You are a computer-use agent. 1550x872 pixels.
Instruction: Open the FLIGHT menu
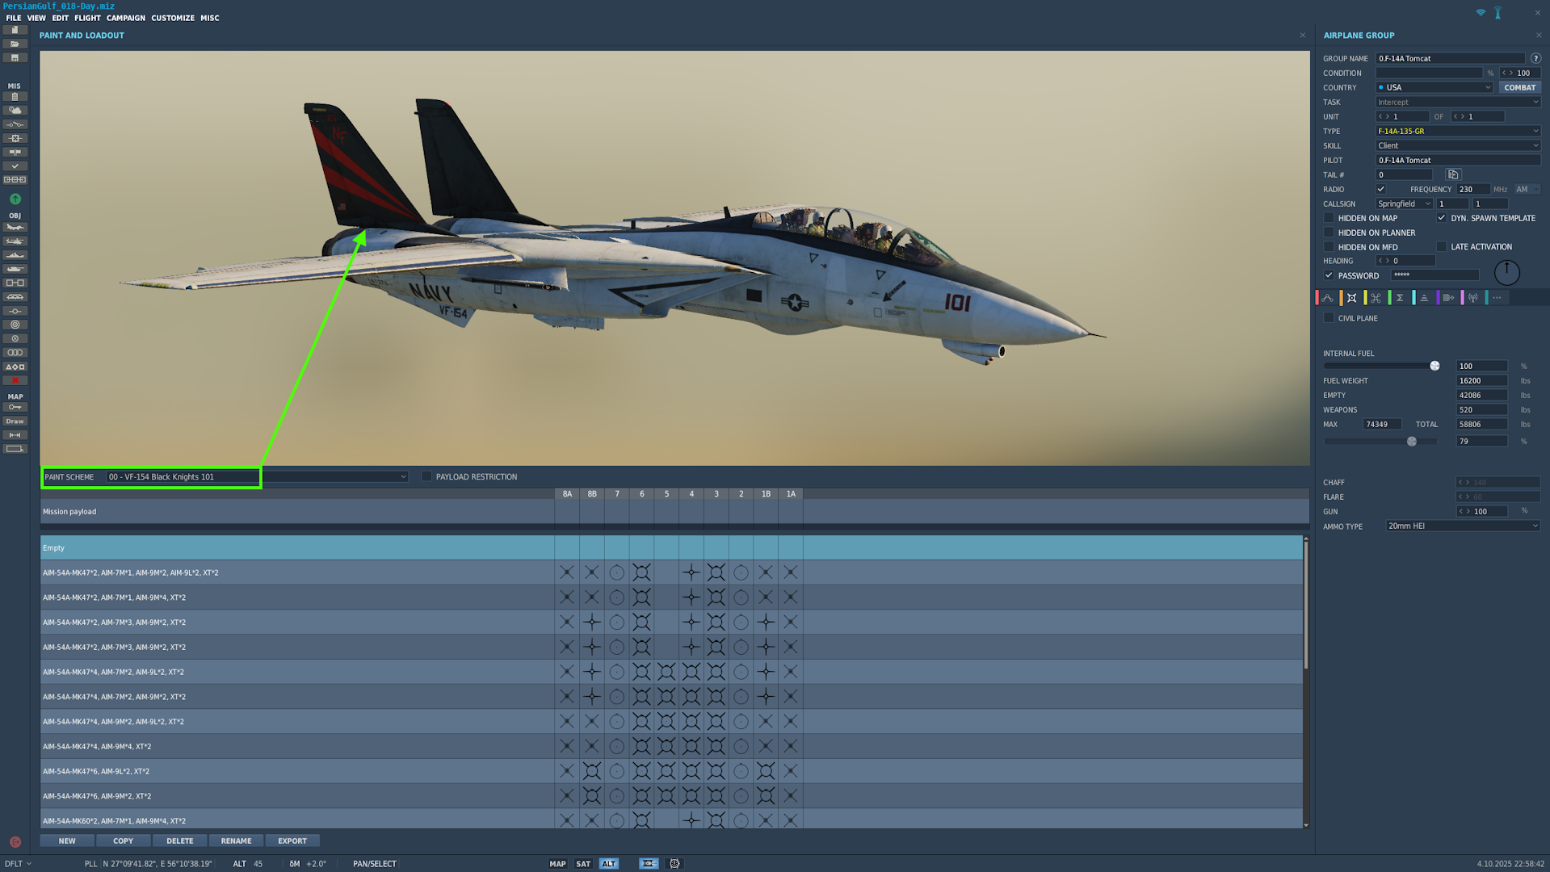(x=88, y=18)
